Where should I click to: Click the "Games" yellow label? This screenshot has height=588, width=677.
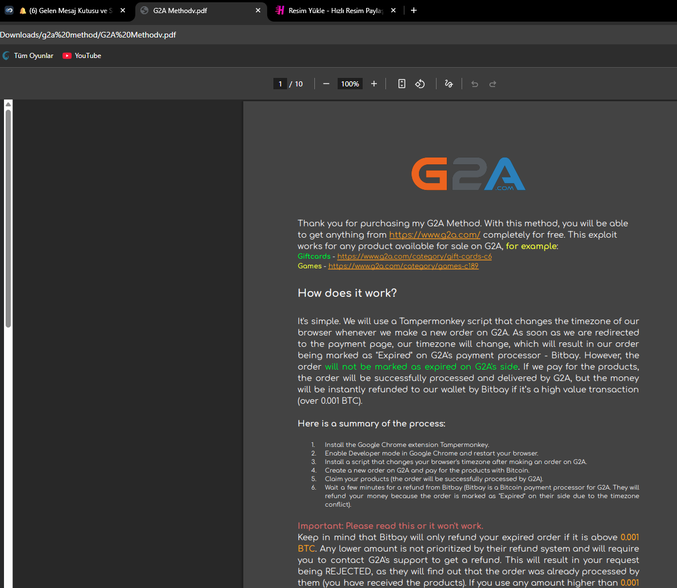point(310,266)
